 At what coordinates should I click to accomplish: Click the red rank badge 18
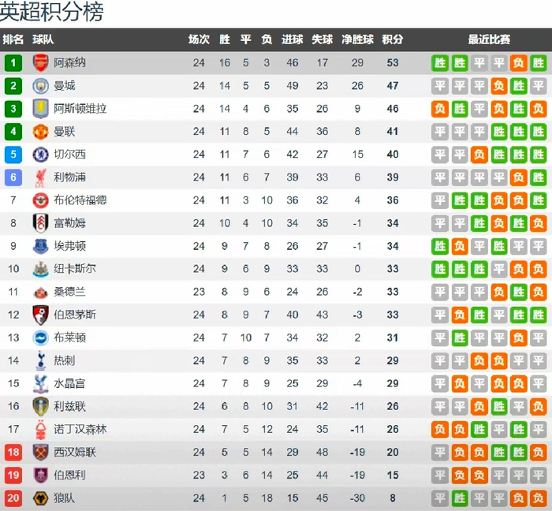point(13,452)
